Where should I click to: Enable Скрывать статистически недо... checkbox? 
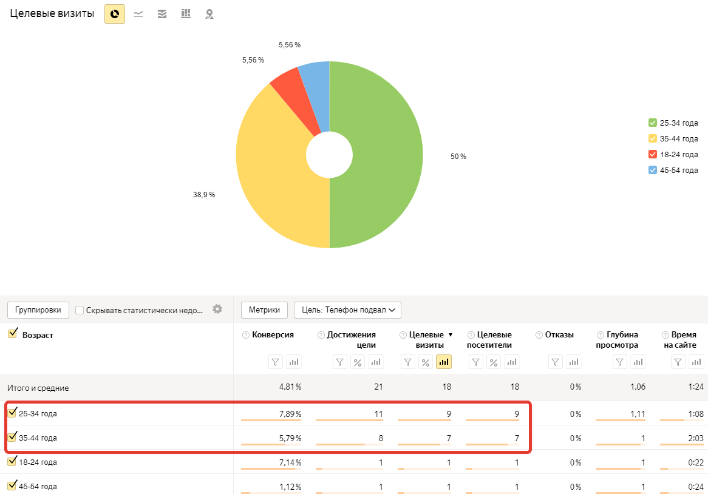click(x=80, y=310)
